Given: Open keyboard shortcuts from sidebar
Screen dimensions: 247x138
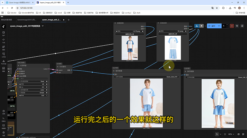Looking at the screenshot, I should point(3,126).
